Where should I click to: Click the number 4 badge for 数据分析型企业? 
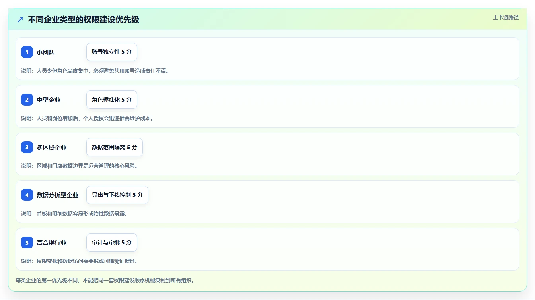tap(27, 195)
